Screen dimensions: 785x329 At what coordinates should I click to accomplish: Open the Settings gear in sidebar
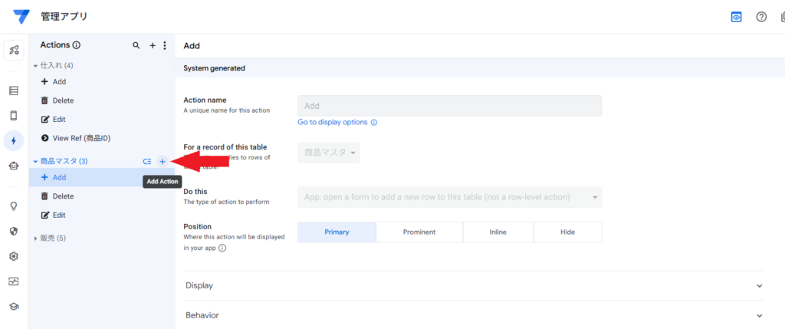14,256
